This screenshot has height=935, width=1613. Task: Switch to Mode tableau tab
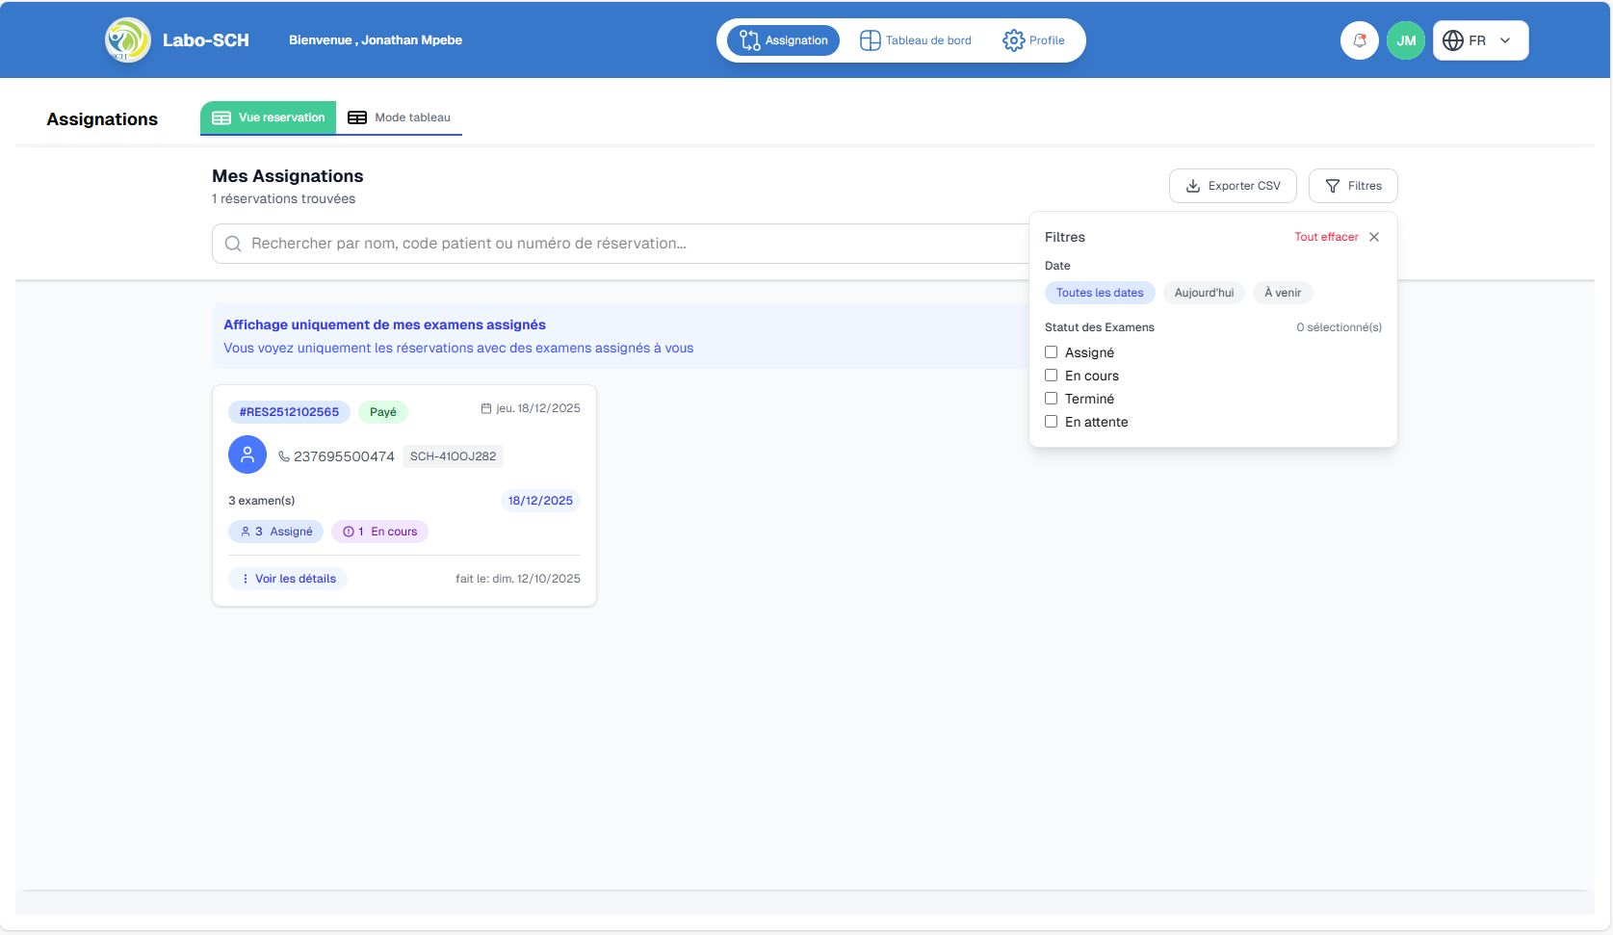pos(400,117)
